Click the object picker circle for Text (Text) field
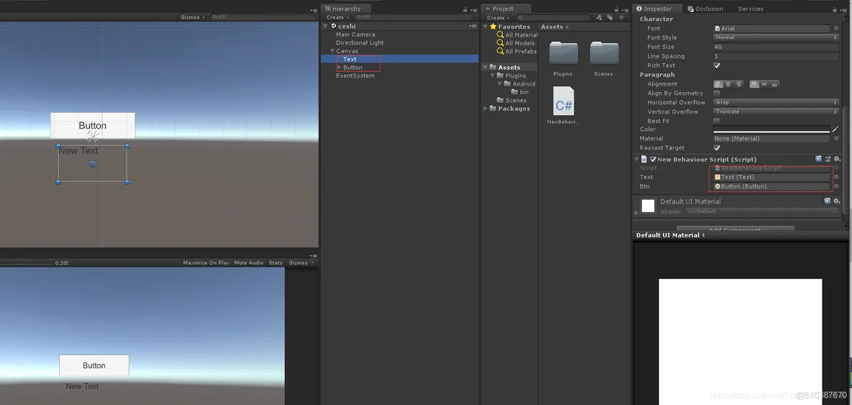Screen dimensions: 852x405 [836, 177]
